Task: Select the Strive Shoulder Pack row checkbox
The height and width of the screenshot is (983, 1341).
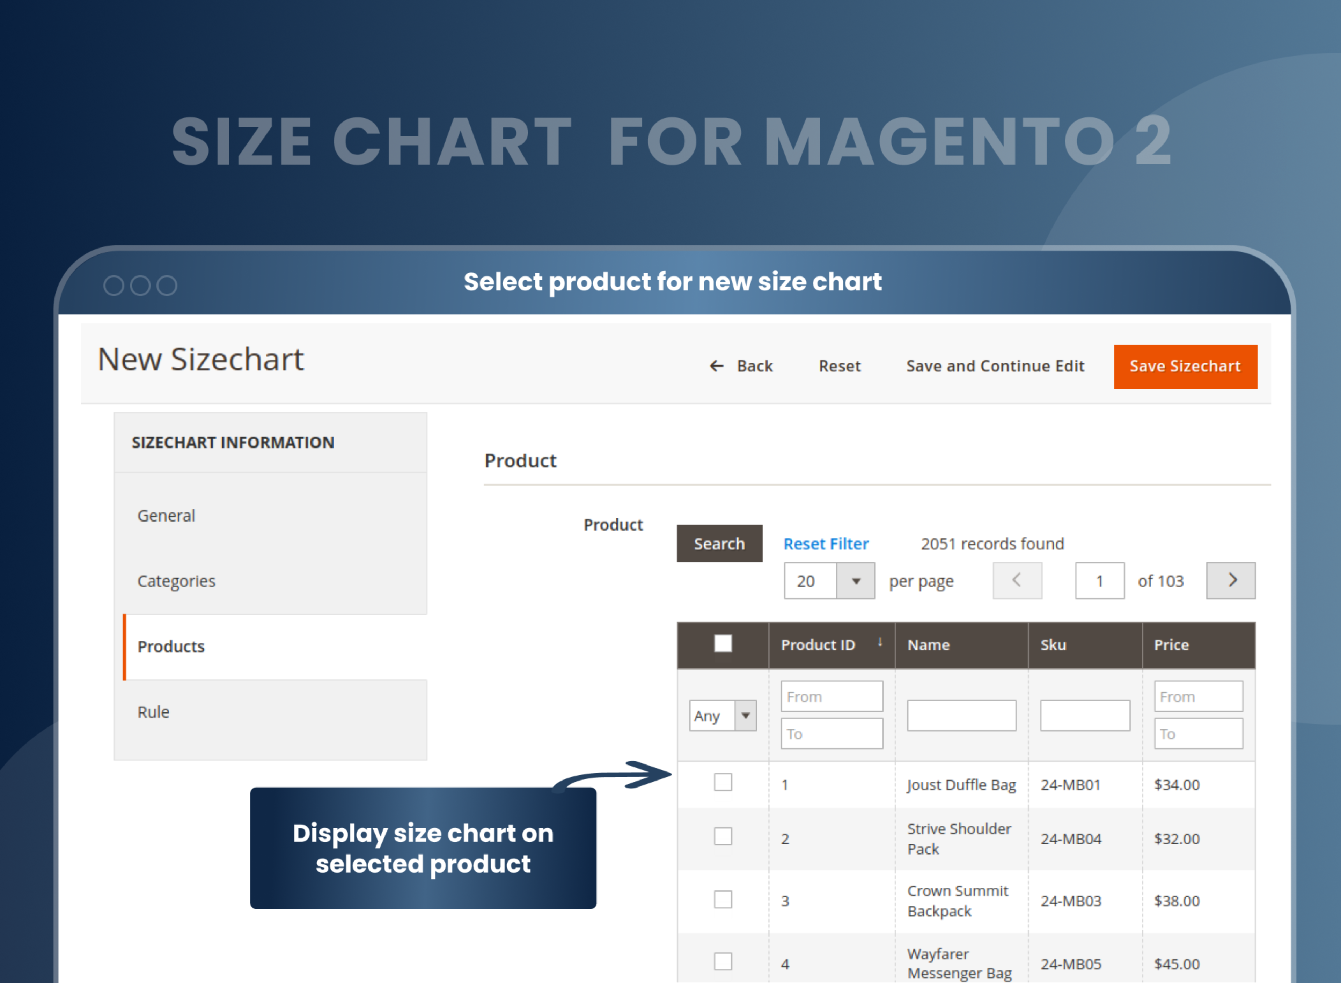Action: (x=723, y=836)
